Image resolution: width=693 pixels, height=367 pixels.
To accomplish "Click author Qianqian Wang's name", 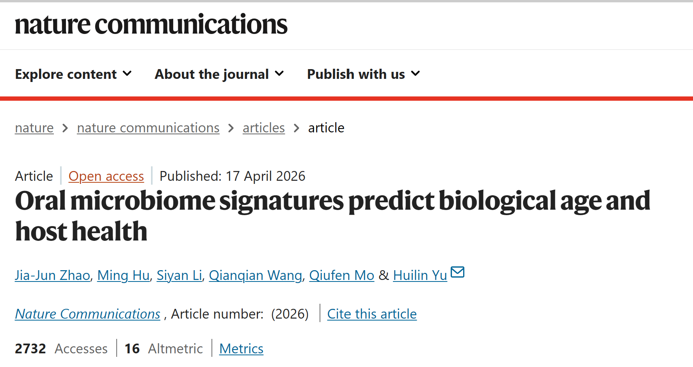I will (255, 276).
